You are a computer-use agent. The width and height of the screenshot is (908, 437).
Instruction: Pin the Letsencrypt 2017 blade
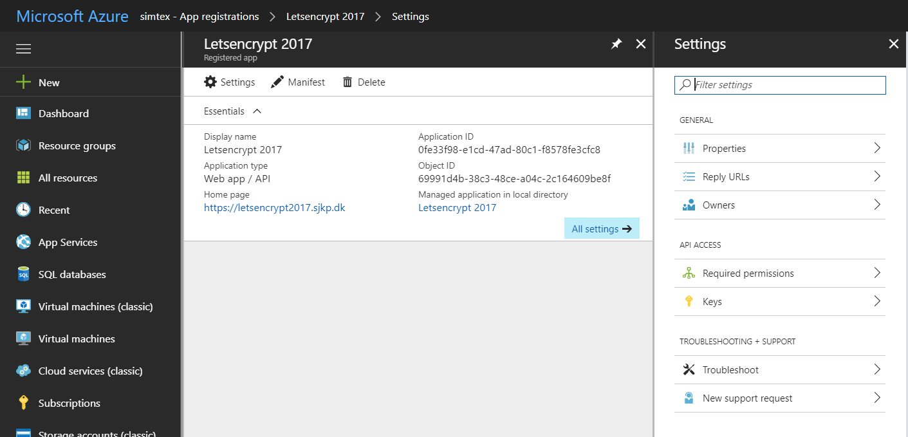(616, 44)
